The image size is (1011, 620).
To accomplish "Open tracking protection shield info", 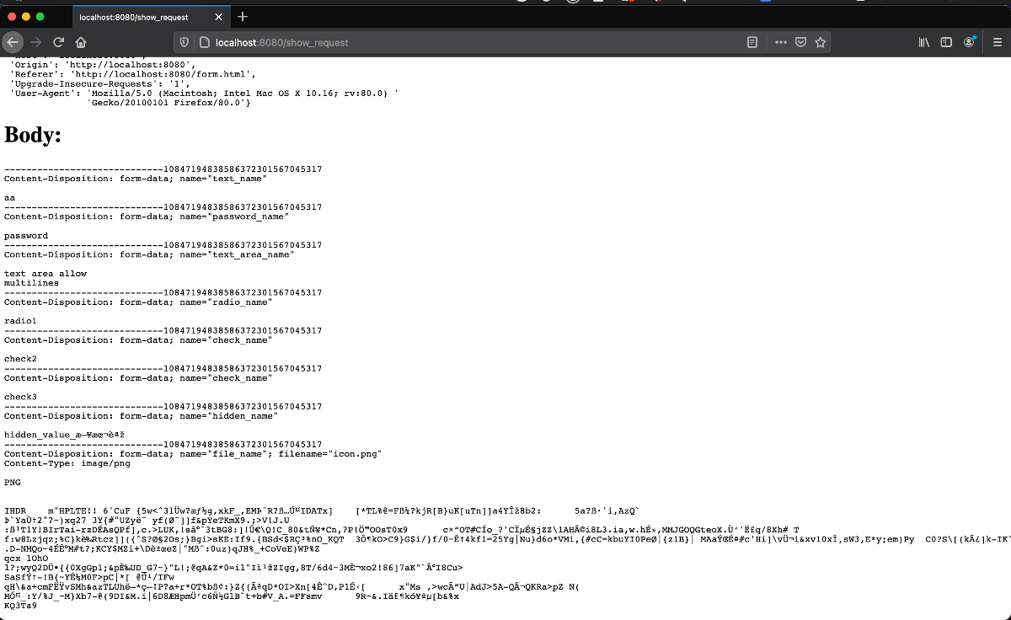I will click(185, 42).
